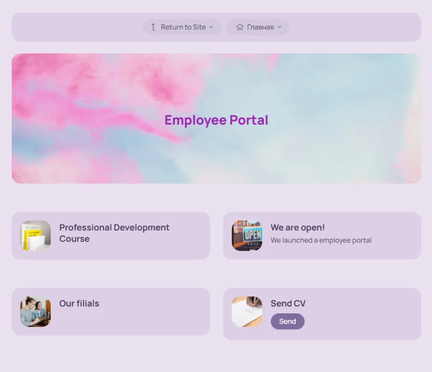
Task: Expand the Главная dropdown chevron
Action: click(x=279, y=27)
